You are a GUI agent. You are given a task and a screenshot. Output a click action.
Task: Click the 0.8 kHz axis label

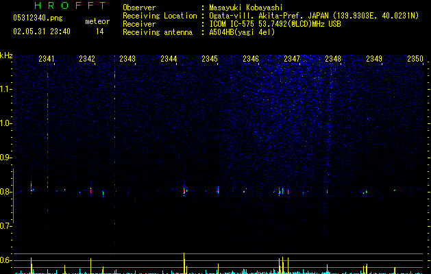[x=5, y=192]
